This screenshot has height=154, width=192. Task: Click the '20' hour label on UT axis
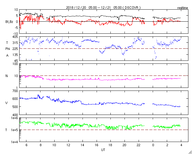click(125, 145)
